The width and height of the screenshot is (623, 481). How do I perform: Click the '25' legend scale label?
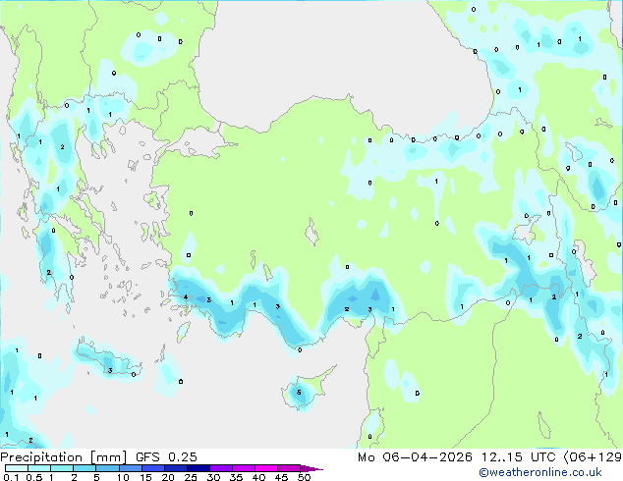tap(191, 477)
